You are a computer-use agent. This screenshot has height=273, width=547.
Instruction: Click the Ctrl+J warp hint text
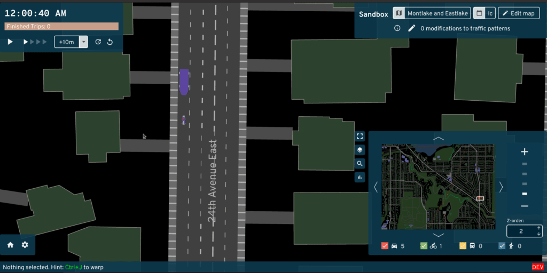(73, 267)
